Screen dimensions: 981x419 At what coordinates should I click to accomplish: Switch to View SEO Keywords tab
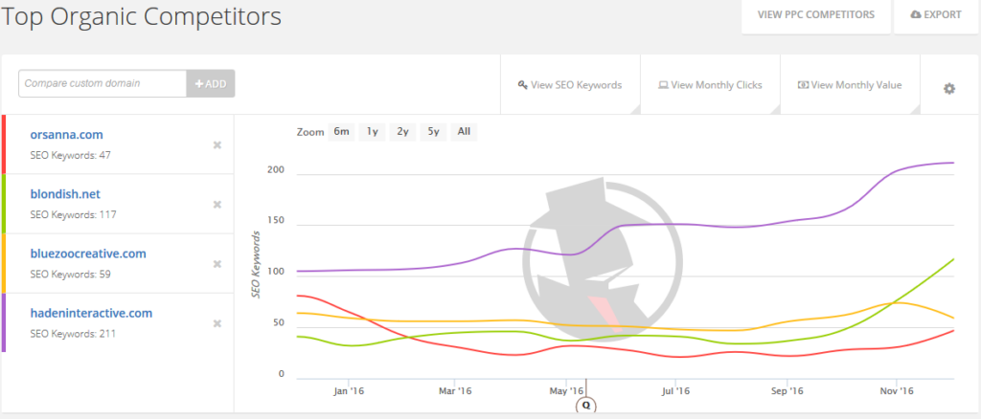click(x=570, y=85)
